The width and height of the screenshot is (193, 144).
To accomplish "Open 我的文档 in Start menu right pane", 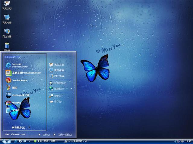I will tap(57, 64).
